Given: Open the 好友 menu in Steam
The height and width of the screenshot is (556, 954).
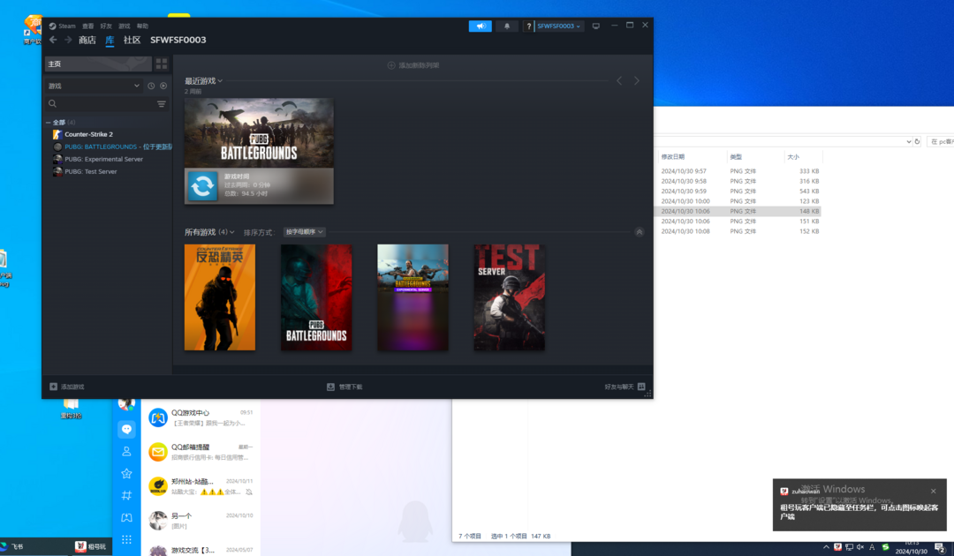Looking at the screenshot, I should coord(107,26).
